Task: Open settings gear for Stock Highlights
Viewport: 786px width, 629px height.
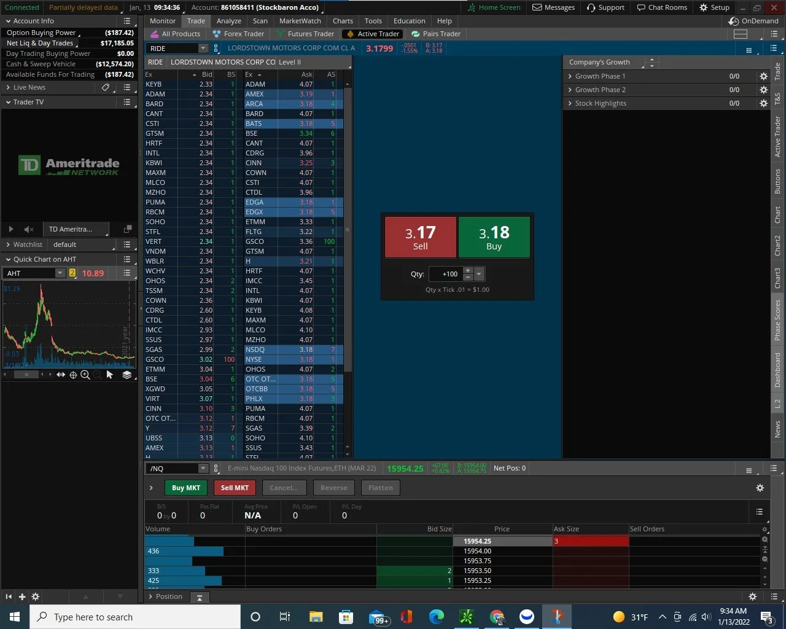Action: pos(763,103)
